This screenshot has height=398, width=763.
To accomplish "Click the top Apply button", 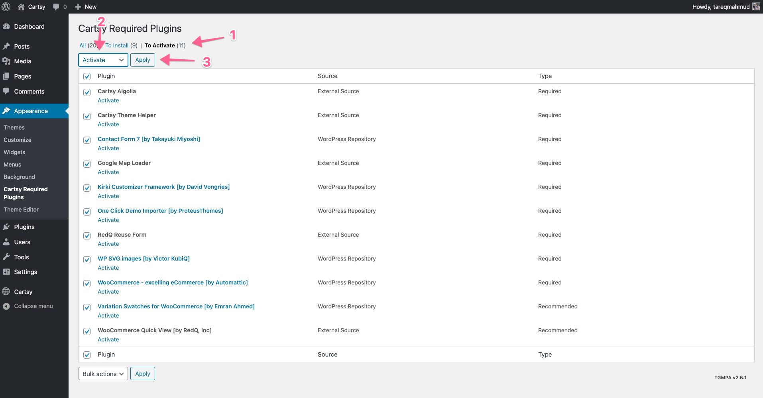I will click(143, 60).
